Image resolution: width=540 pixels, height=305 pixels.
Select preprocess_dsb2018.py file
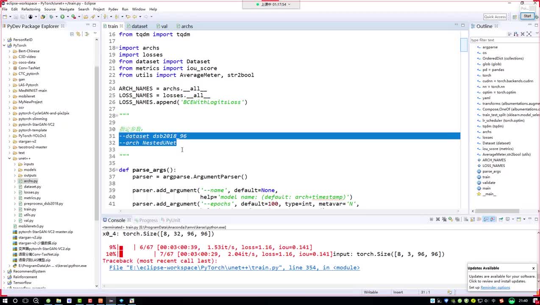point(43,204)
